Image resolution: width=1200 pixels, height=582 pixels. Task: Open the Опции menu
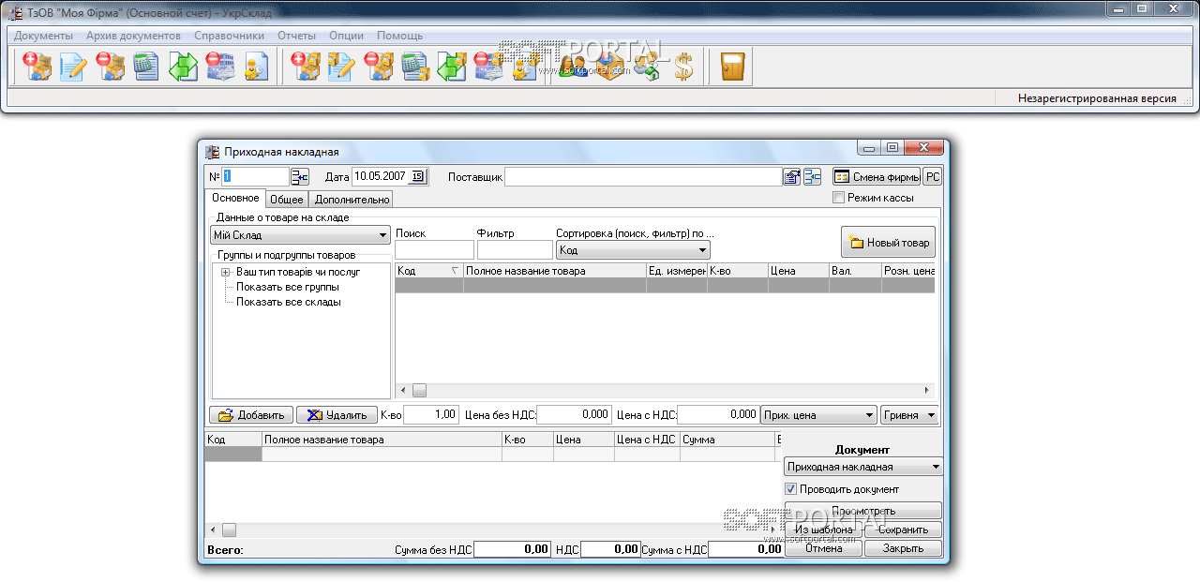tap(347, 36)
